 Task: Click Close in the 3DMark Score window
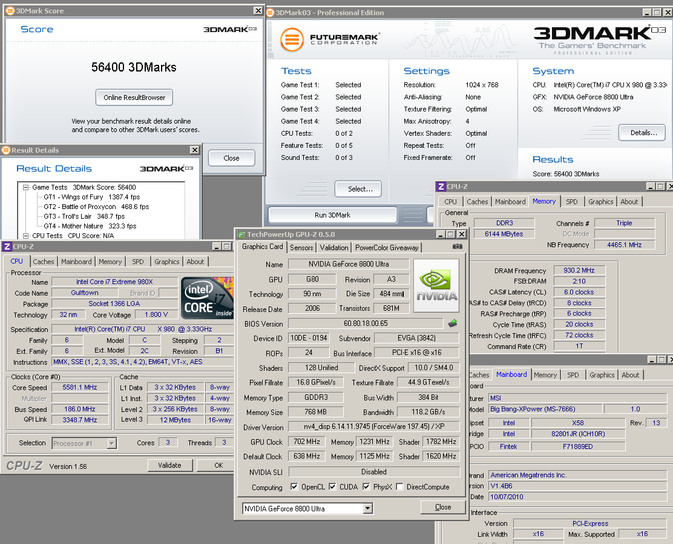tap(231, 158)
